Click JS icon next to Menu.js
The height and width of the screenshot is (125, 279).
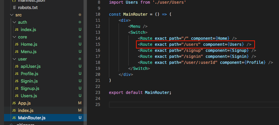17,52
